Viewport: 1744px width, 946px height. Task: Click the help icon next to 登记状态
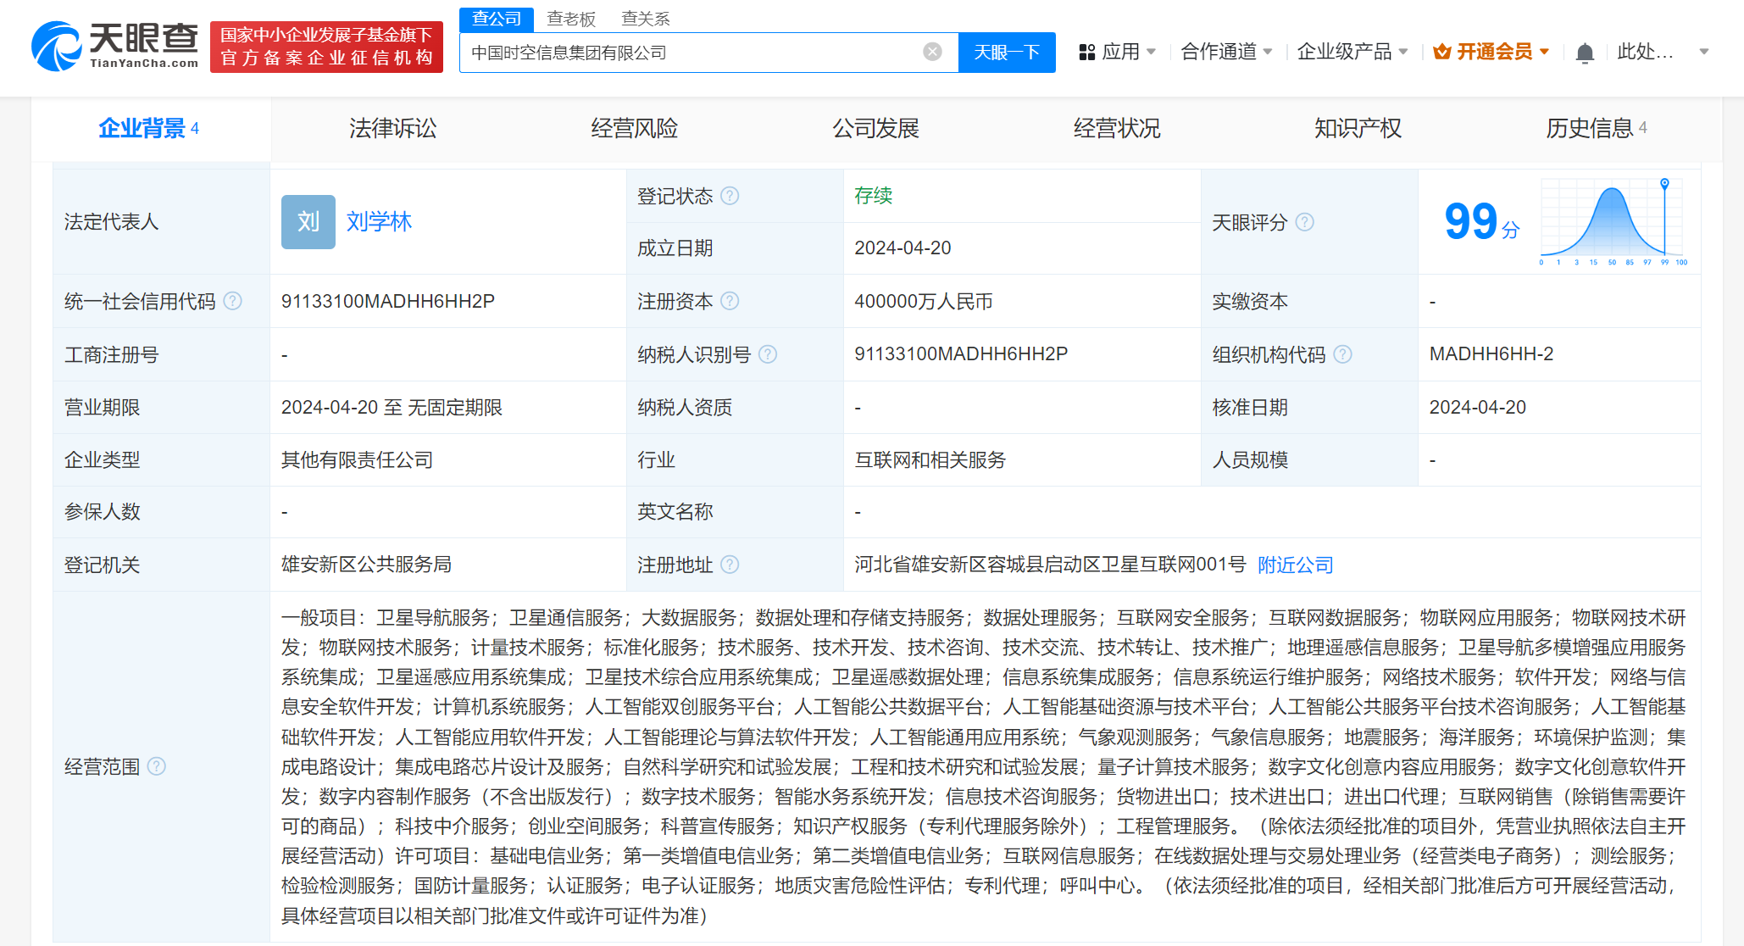730,196
